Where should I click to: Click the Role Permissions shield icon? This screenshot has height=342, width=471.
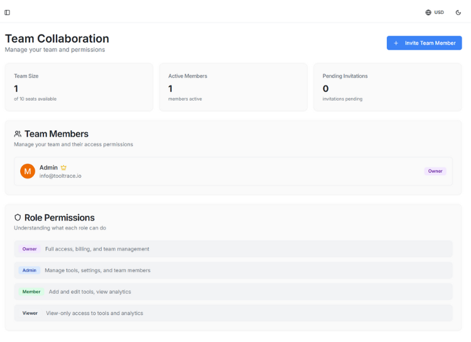18,218
